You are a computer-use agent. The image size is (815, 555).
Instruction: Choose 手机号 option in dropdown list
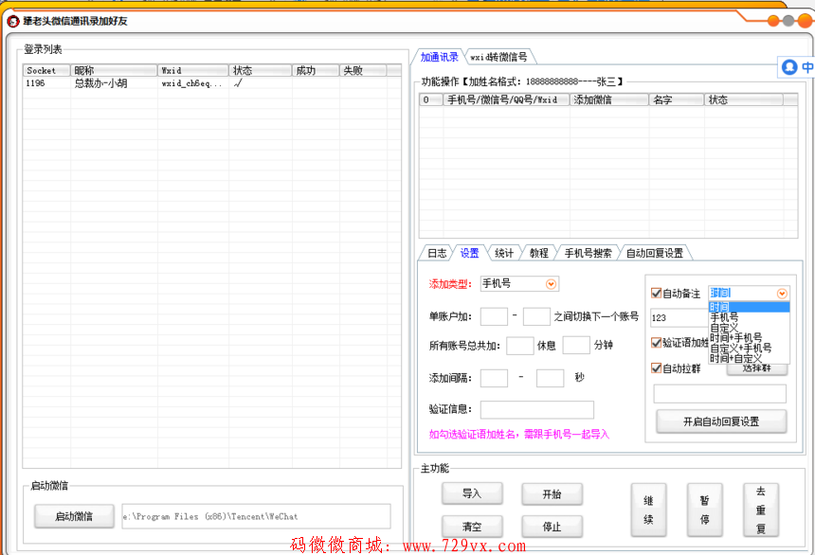pos(749,317)
